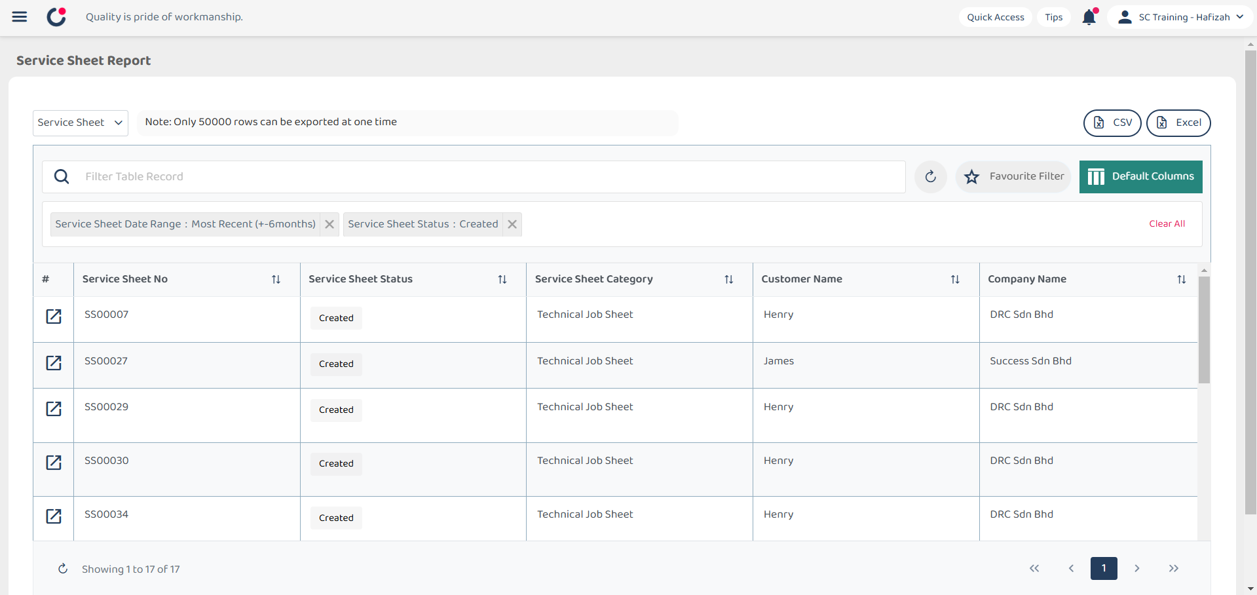This screenshot has height=595, width=1257.
Task: Click the app logo icon
Action: (x=57, y=16)
